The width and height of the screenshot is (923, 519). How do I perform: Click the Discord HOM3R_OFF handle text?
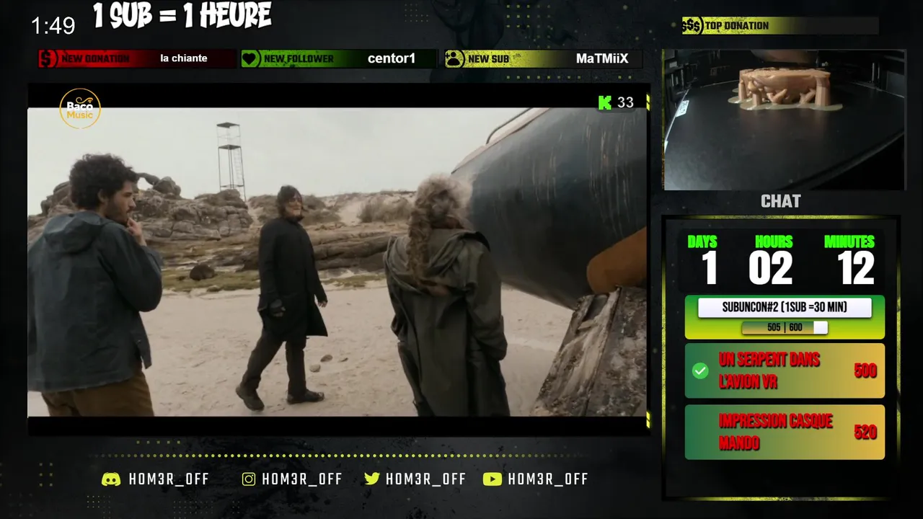coord(169,479)
